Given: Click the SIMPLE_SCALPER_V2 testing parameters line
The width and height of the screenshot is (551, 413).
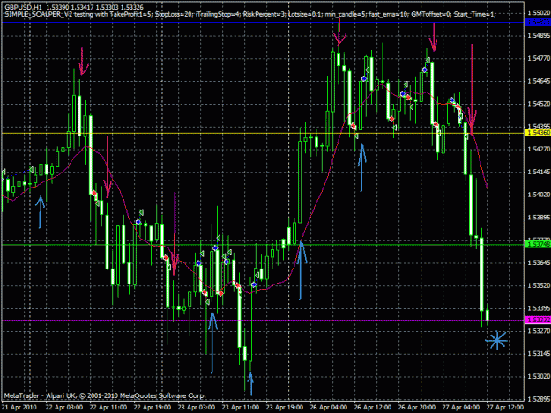Looking at the screenshot, I should pos(250,14).
